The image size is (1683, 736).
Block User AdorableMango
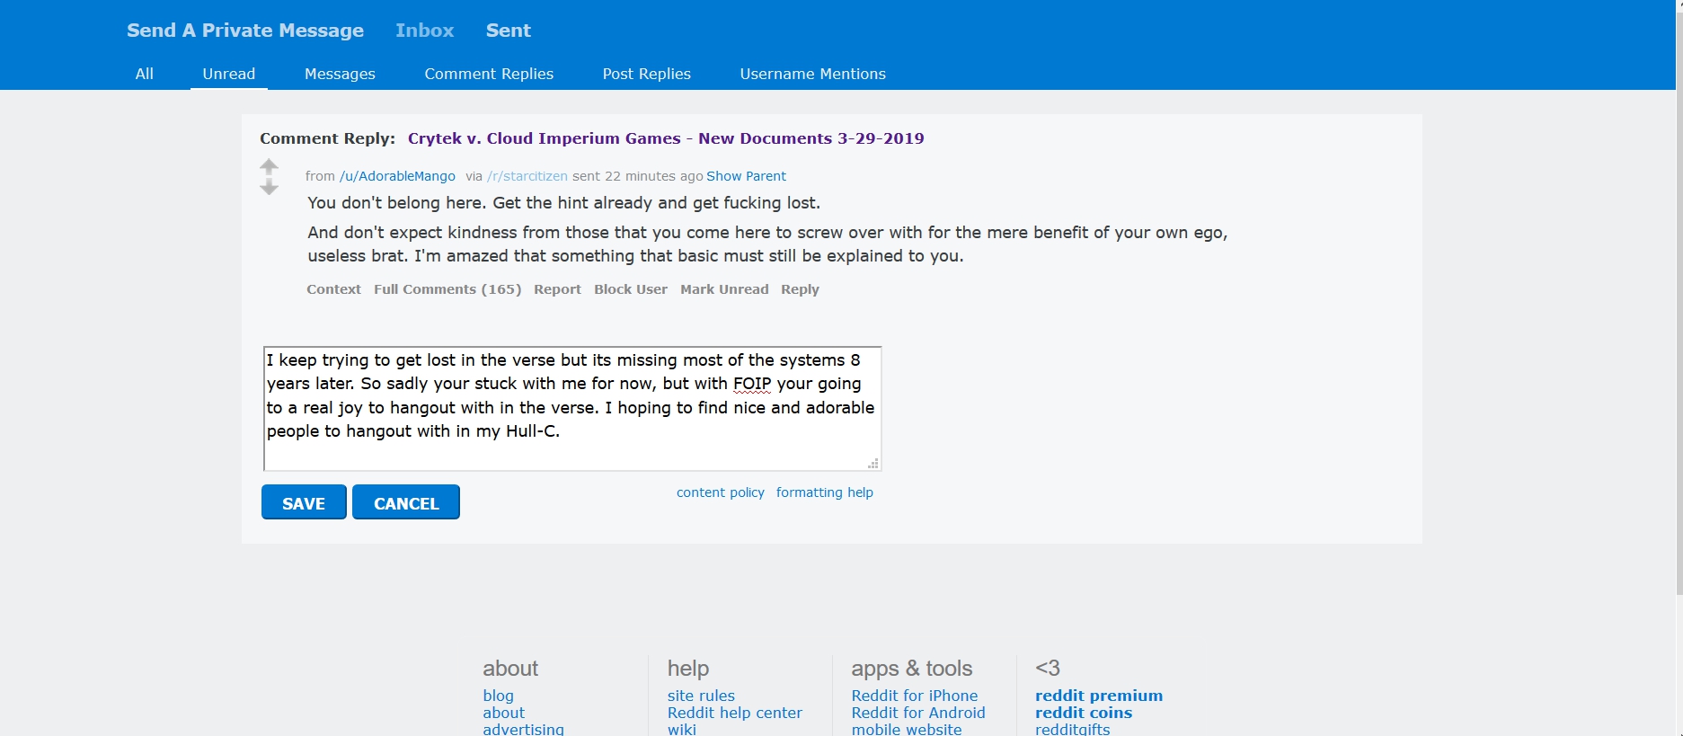pyautogui.click(x=631, y=289)
